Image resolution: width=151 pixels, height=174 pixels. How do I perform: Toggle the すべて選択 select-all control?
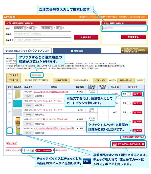12,143
